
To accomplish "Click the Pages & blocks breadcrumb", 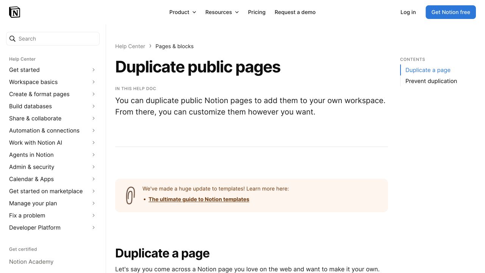I will coord(174,46).
